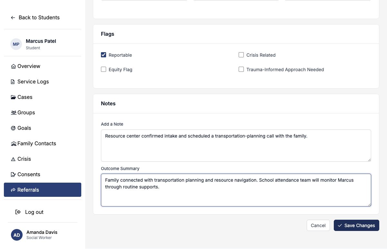387x249 pixels.
Task: Click Marcus Patel student name
Action: tap(41, 41)
